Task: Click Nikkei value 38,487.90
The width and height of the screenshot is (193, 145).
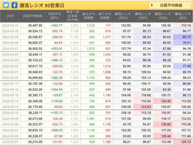Action: click(35, 25)
